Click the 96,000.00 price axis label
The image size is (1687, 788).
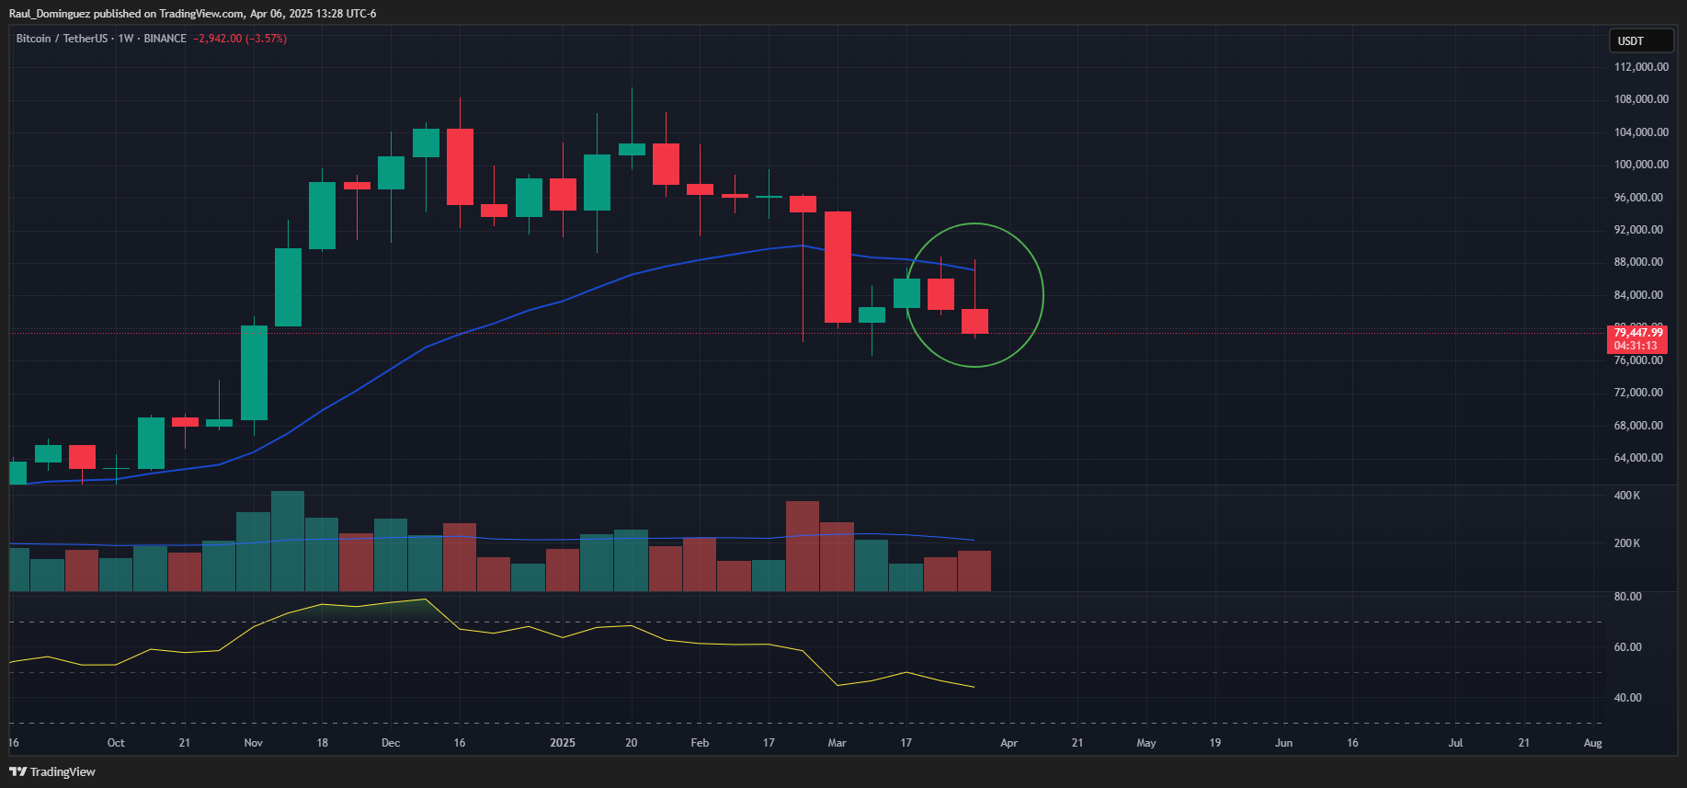1638,198
